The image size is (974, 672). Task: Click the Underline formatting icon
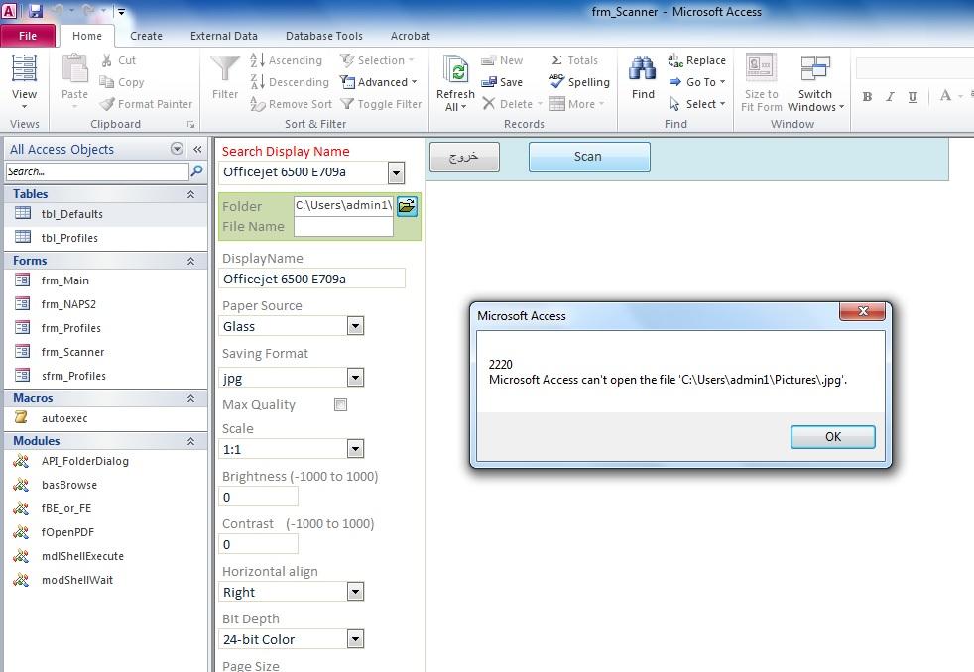pyautogui.click(x=913, y=96)
